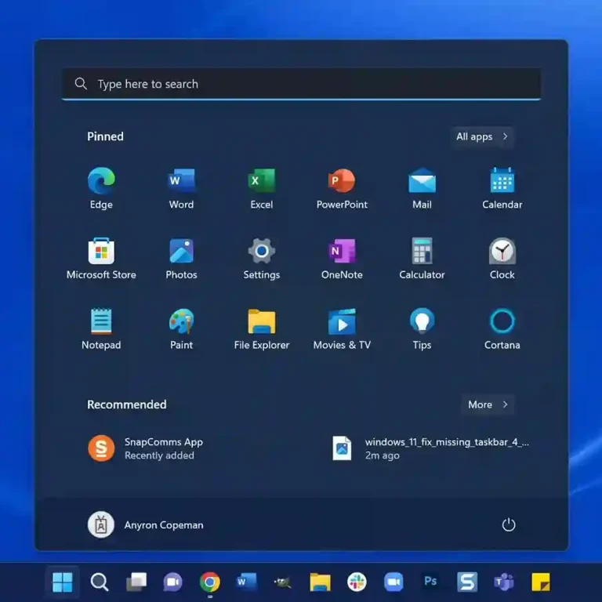This screenshot has height=602, width=602.
Task: Expand the All apps list
Action: tap(482, 136)
